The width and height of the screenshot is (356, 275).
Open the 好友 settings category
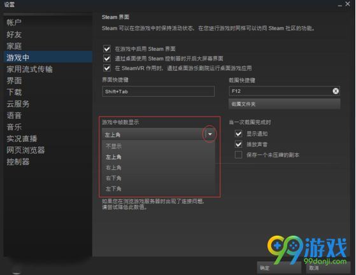14,34
